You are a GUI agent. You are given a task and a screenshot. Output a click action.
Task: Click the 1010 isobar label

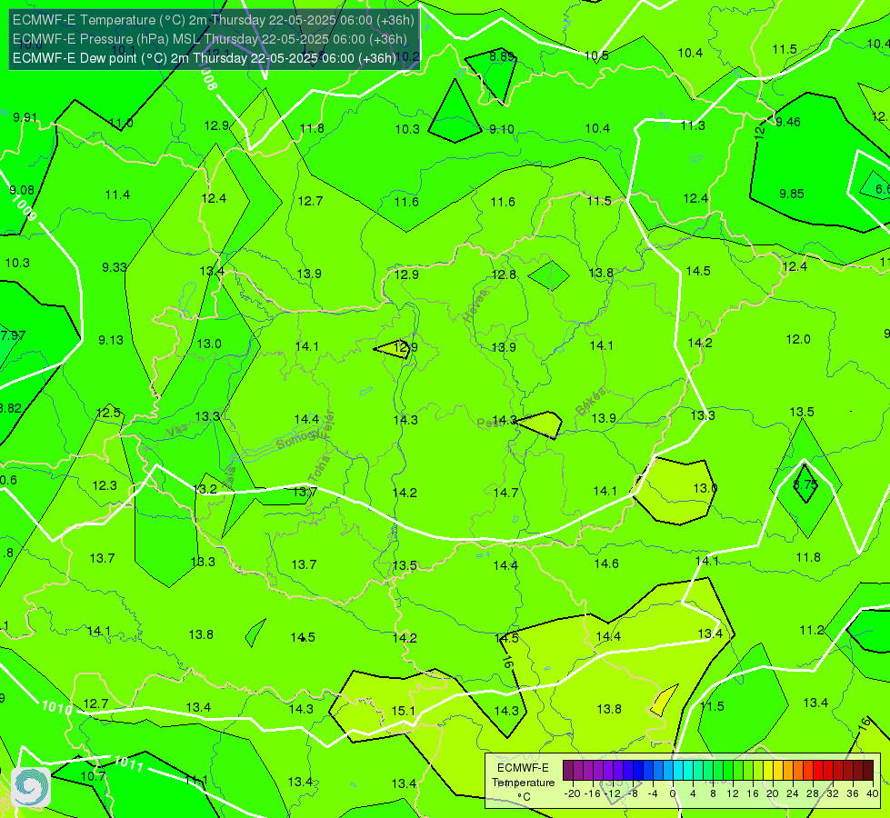point(56,708)
